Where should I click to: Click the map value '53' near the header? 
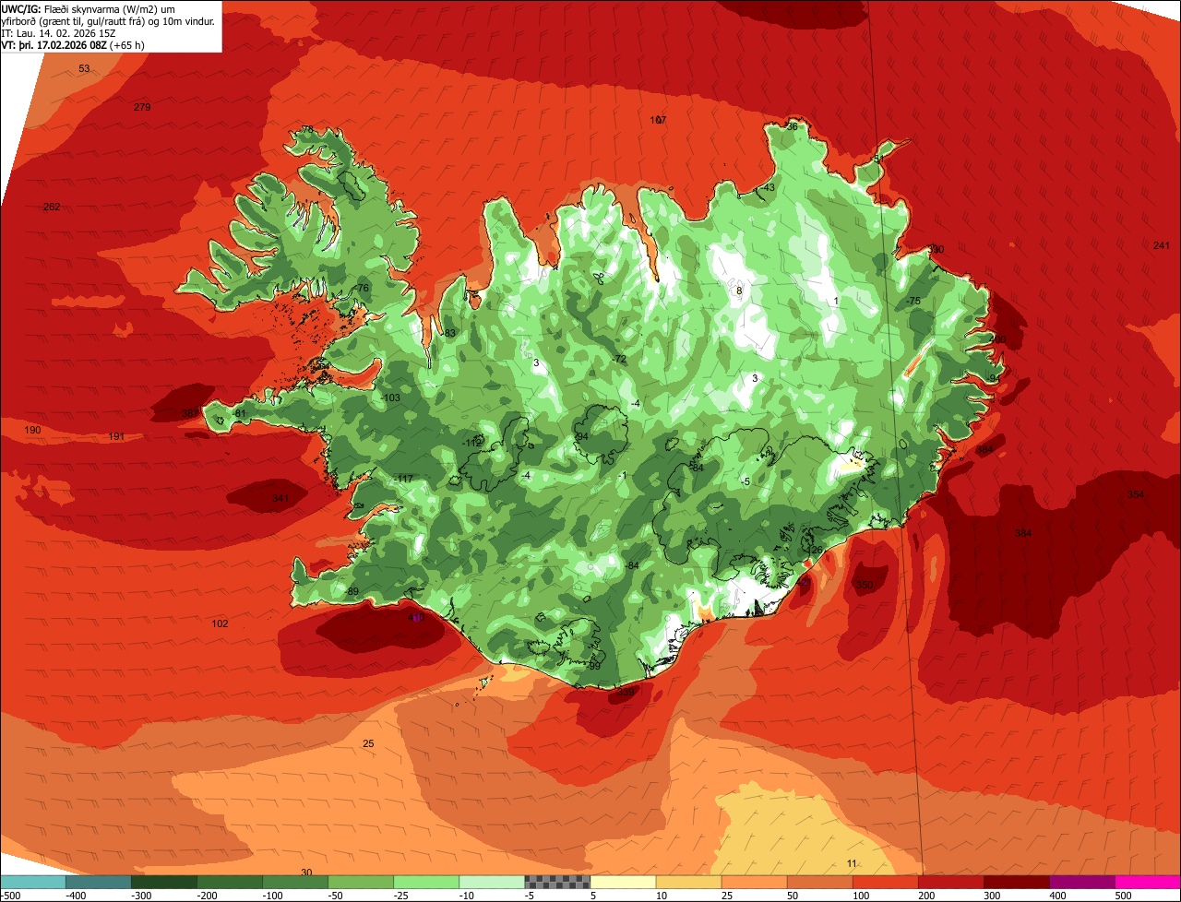(x=84, y=69)
